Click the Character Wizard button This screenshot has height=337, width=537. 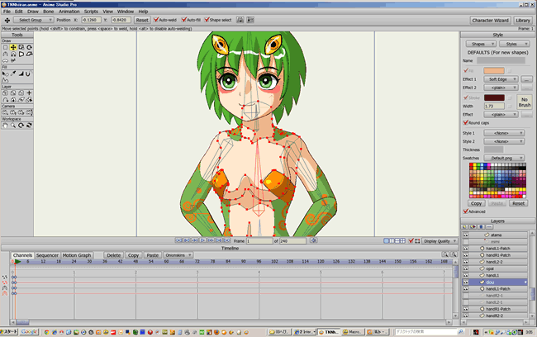click(x=490, y=20)
